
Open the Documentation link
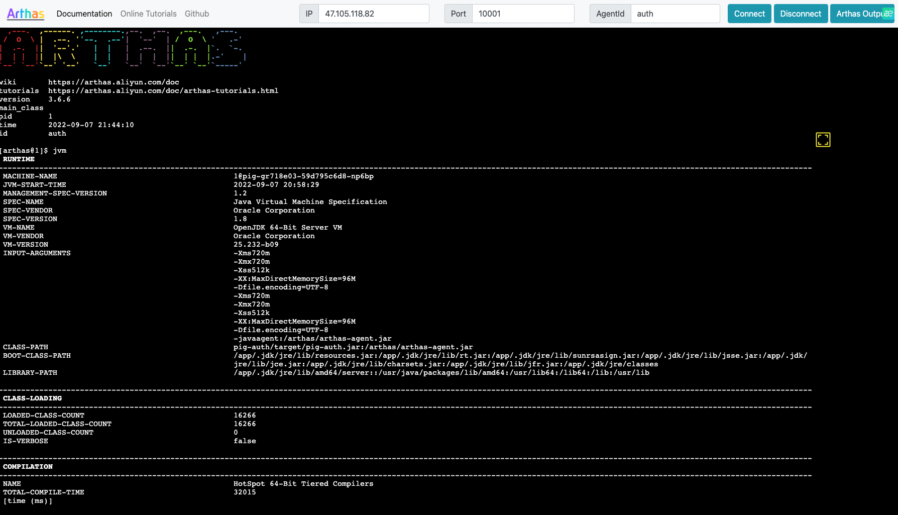pos(84,14)
